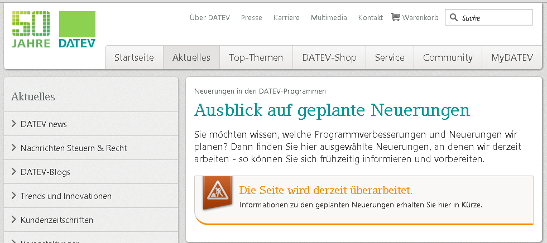Expand the chevron next to Kundenzeitschriften
This screenshot has height=243, width=547.
point(14,220)
